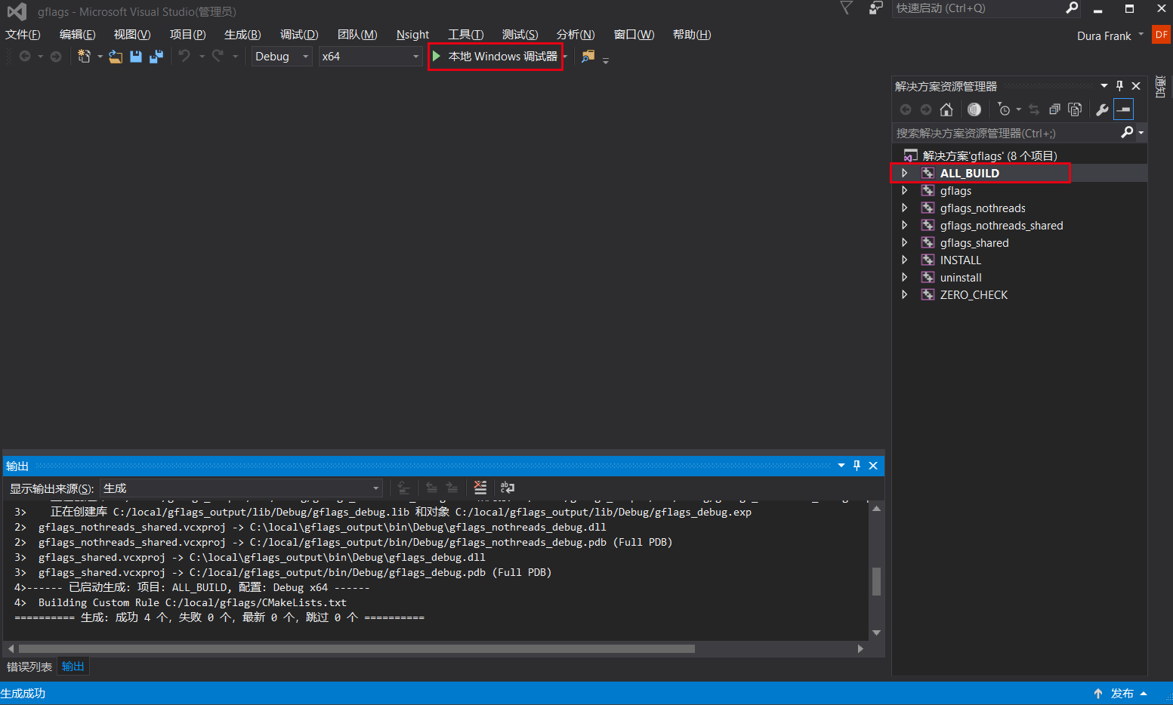
Task: Switch to the 错误列表 tab
Action: click(x=29, y=666)
